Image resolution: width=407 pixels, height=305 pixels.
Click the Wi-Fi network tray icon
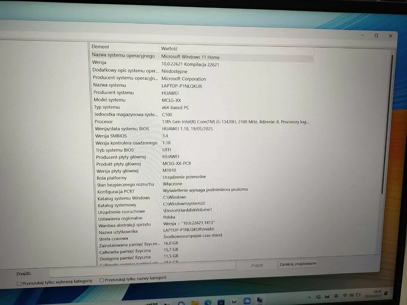(x=345, y=295)
